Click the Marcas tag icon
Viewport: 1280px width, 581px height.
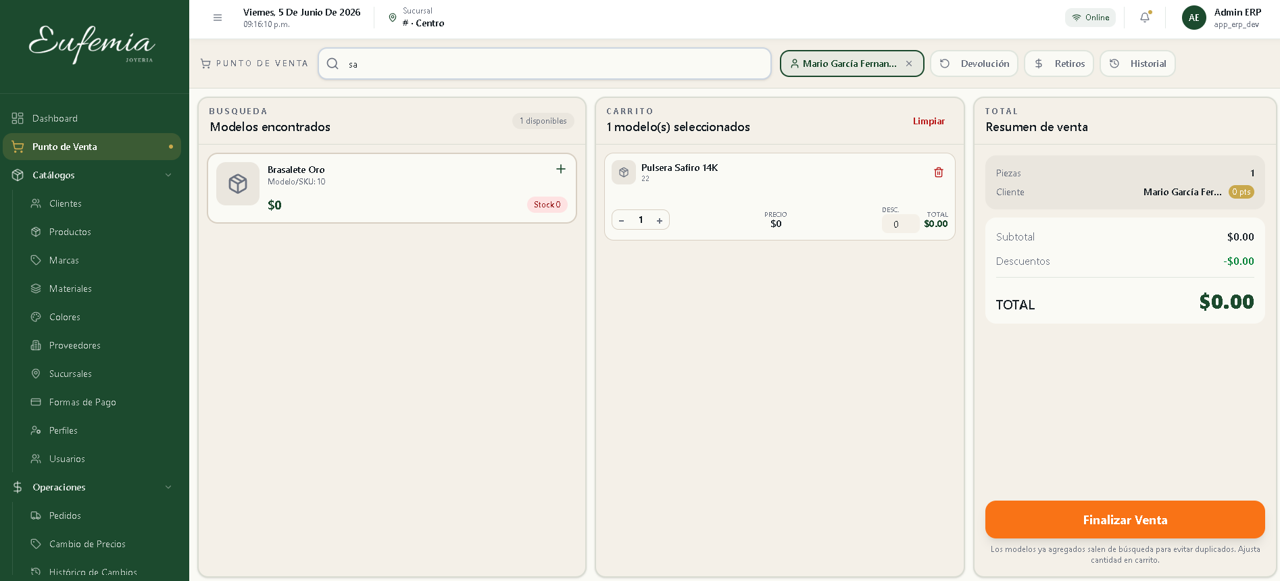36,260
